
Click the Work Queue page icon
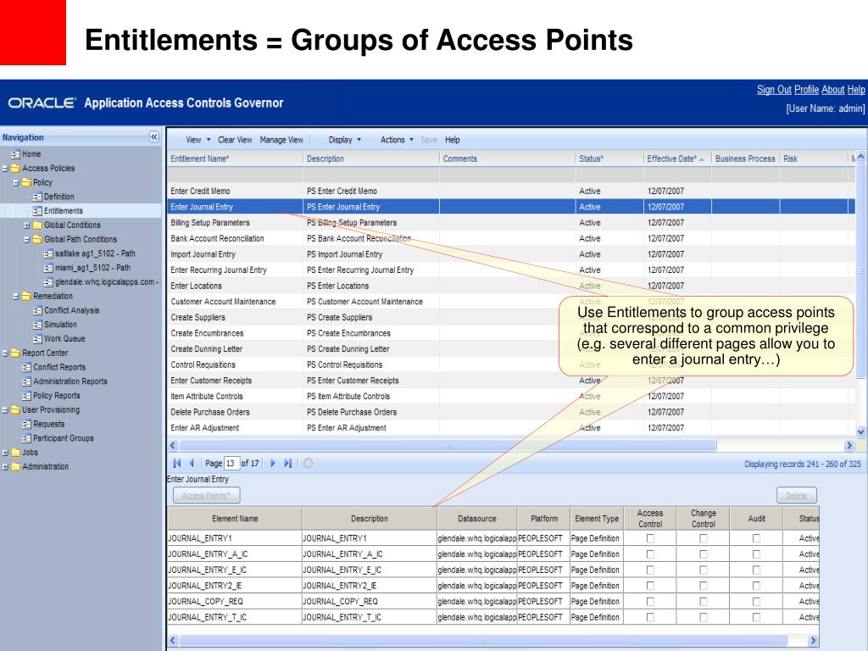pos(37,339)
